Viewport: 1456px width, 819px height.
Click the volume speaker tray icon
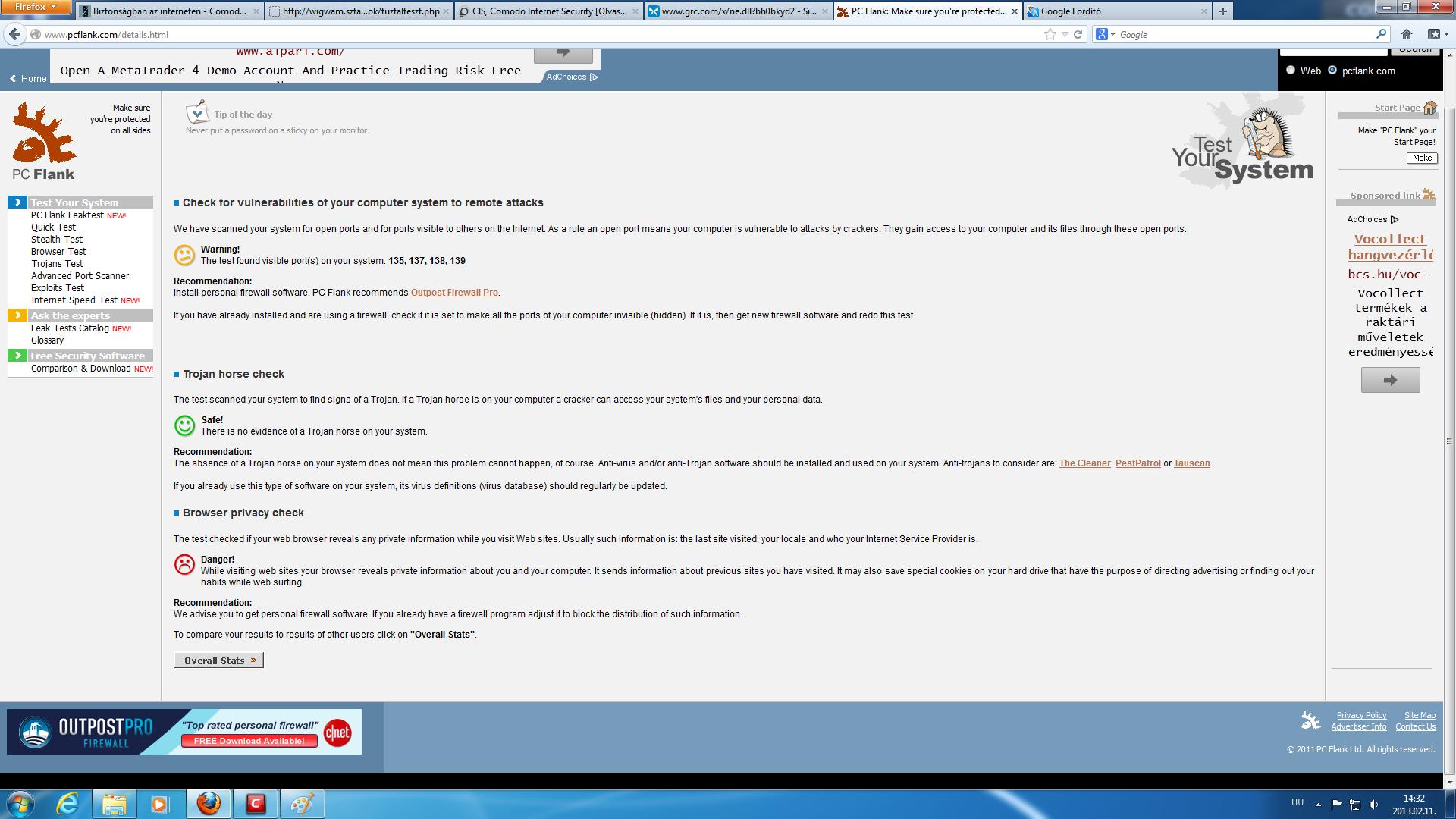point(1373,805)
